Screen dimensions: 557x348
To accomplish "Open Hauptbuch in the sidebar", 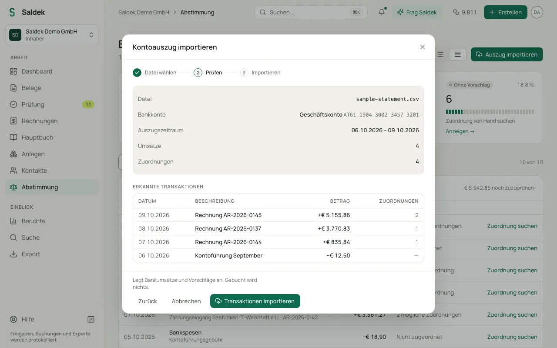I will 52,137.
